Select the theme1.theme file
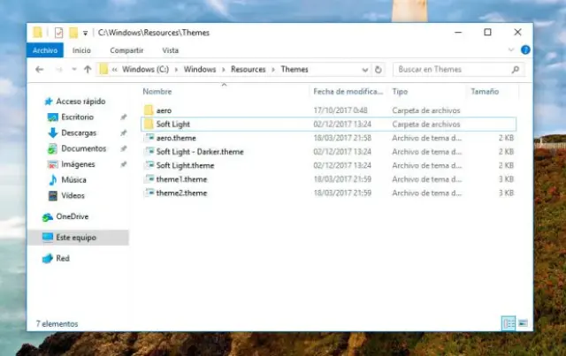Screen dimensions: 566x356 point(180,179)
